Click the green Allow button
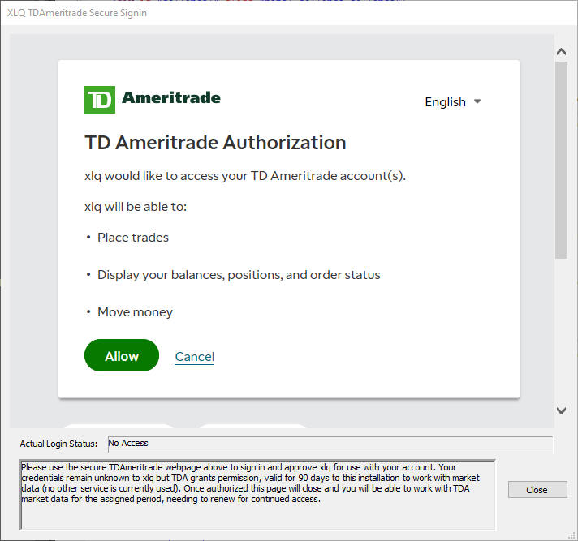Image resolution: width=578 pixels, height=541 pixels. [x=122, y=355]
